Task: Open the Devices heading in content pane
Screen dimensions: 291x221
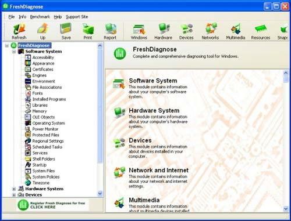Action: click(140, 140)
